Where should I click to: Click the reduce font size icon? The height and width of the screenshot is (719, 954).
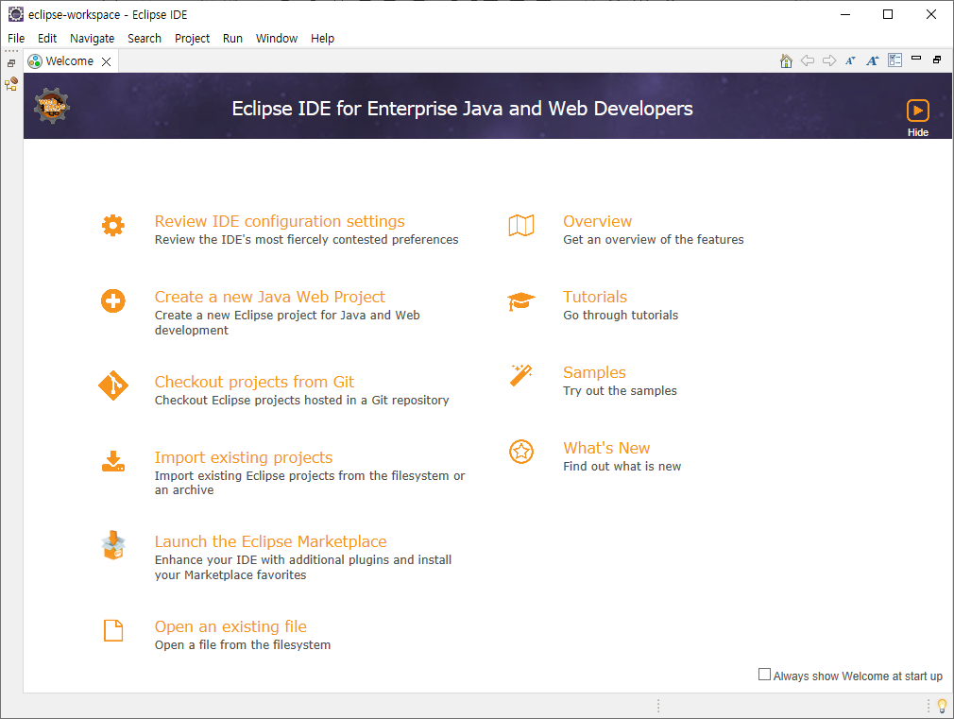[850, 60]
